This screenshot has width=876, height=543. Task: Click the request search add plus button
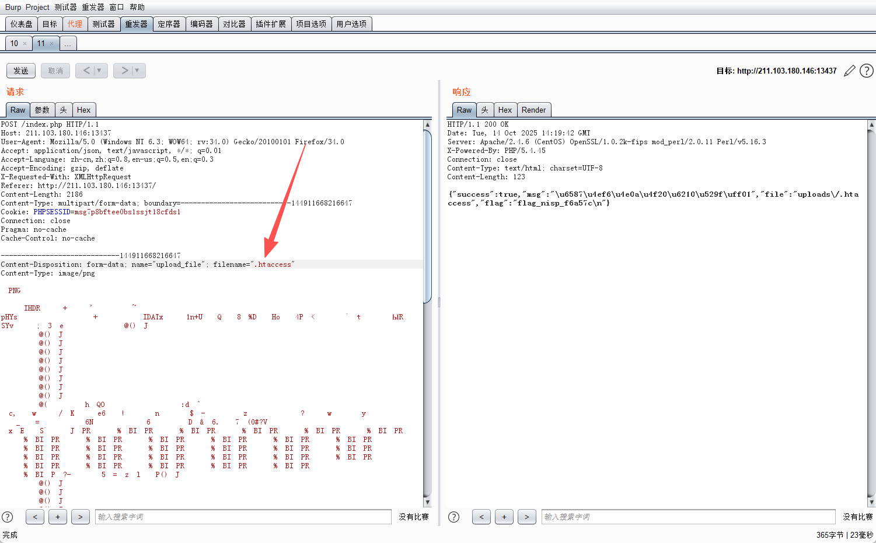58,517
